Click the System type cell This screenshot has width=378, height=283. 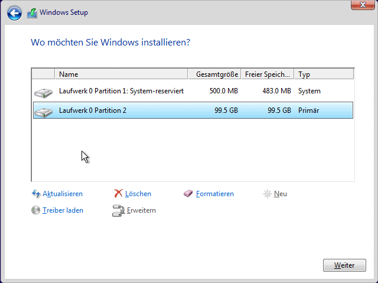(309, 91)
